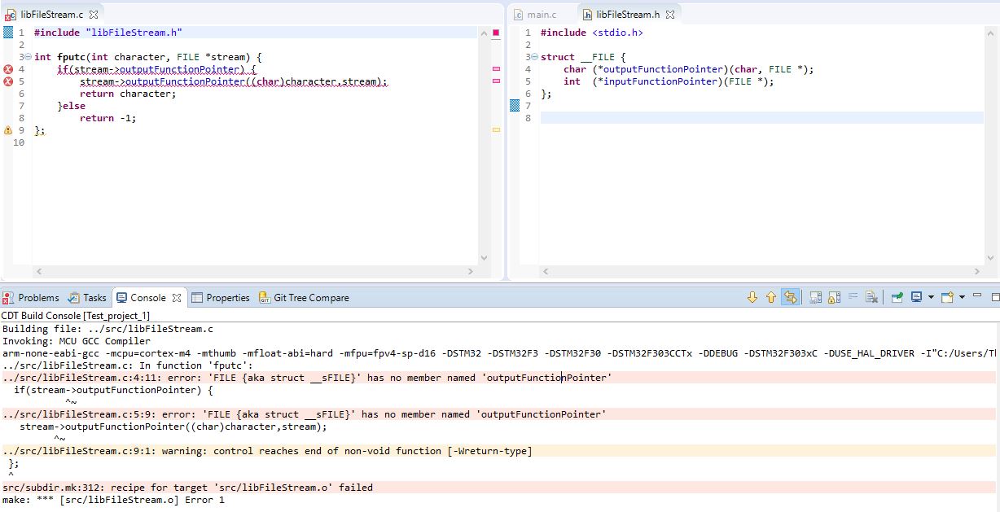Go to previous error in console
This screenshot has height=512, width=1000.
point(770,298)
